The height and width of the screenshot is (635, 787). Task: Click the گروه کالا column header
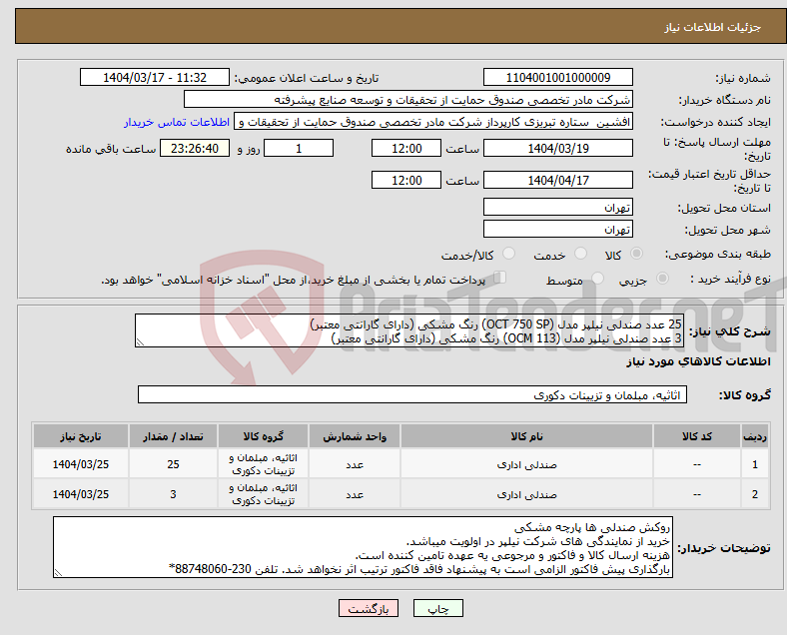tap(263, 436)
